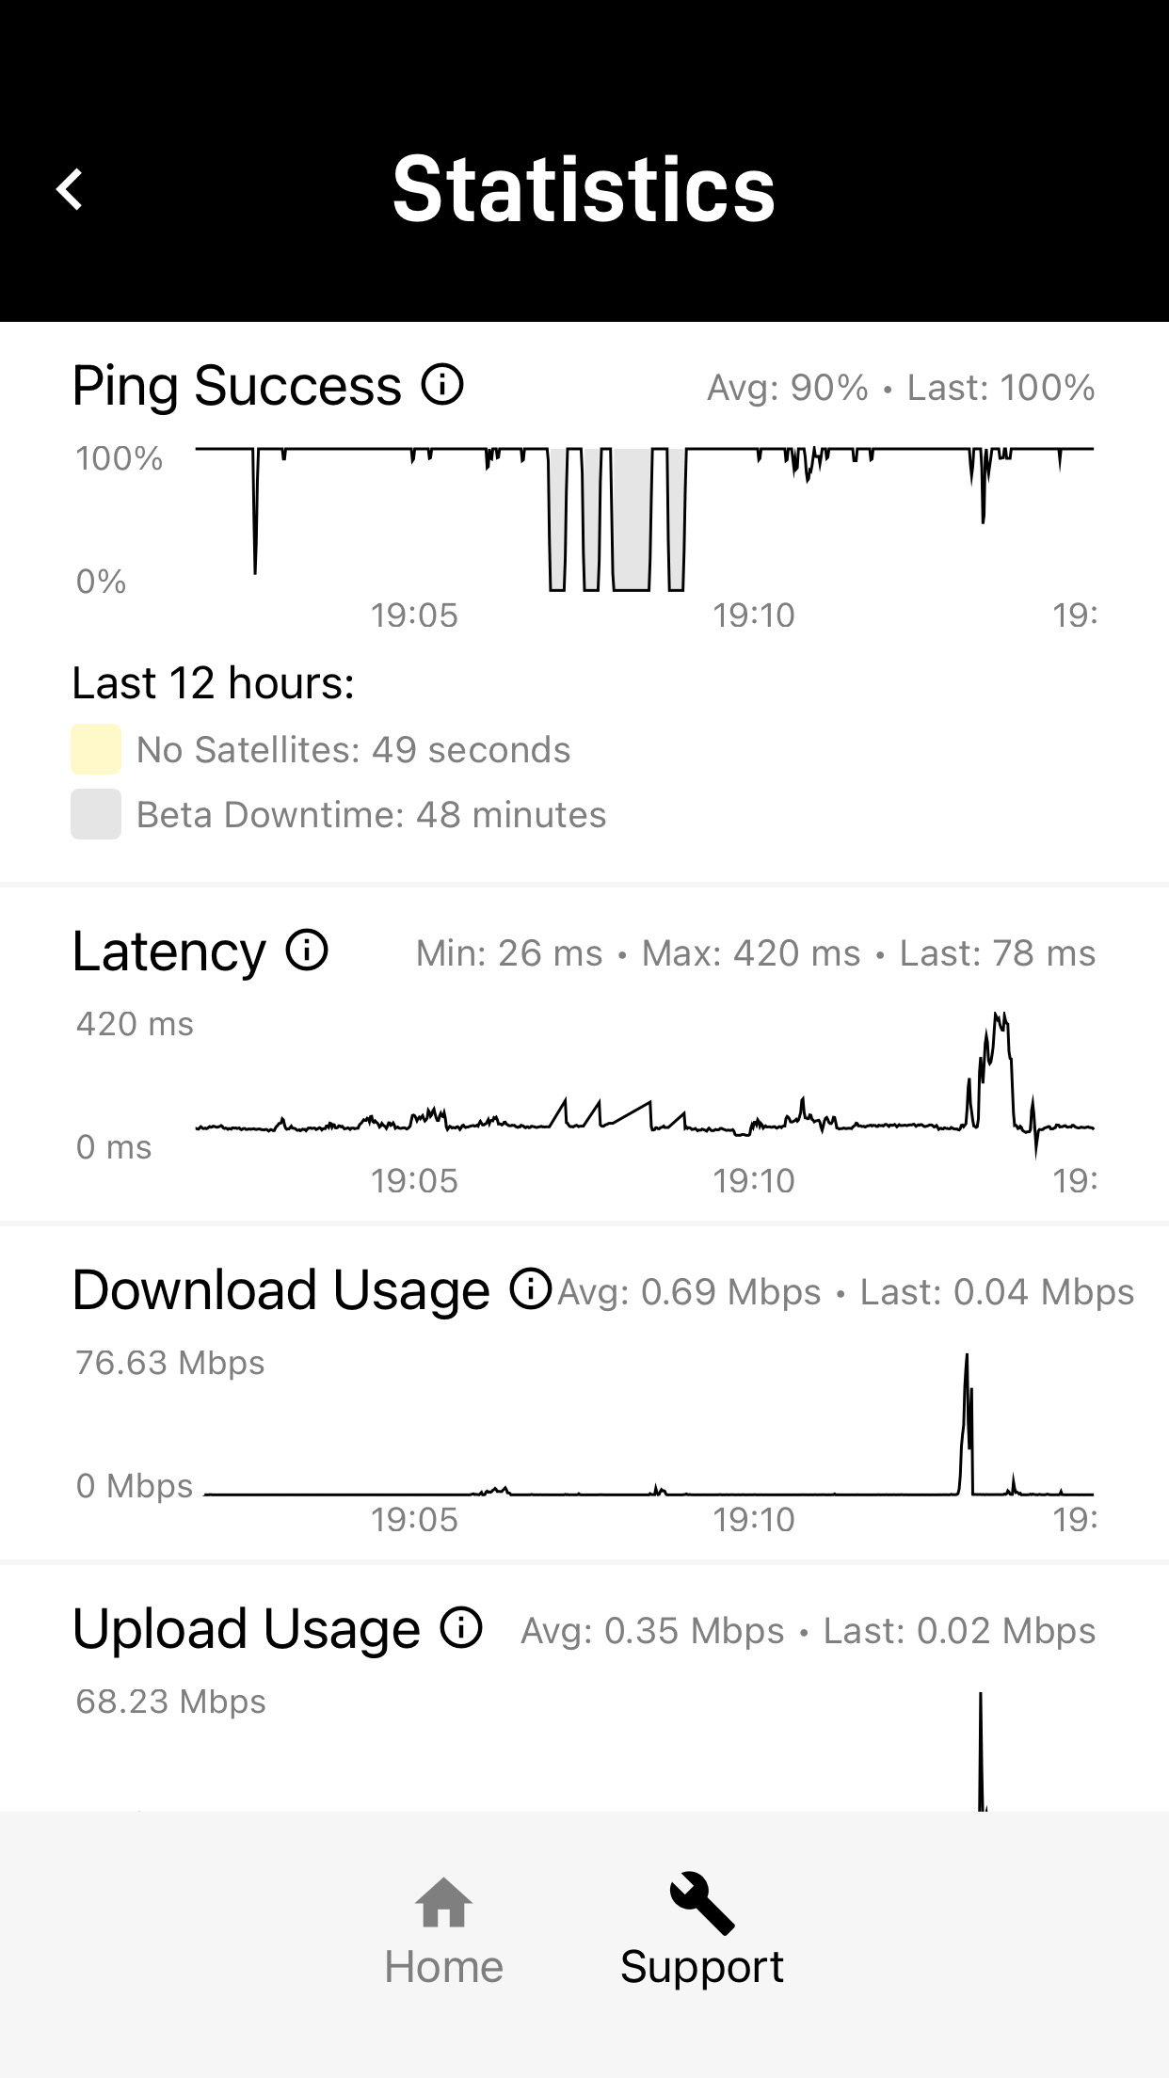Switch to the Home tab label
Viewport: 1169px width, 2078px height.
(x=443, y=1967)
